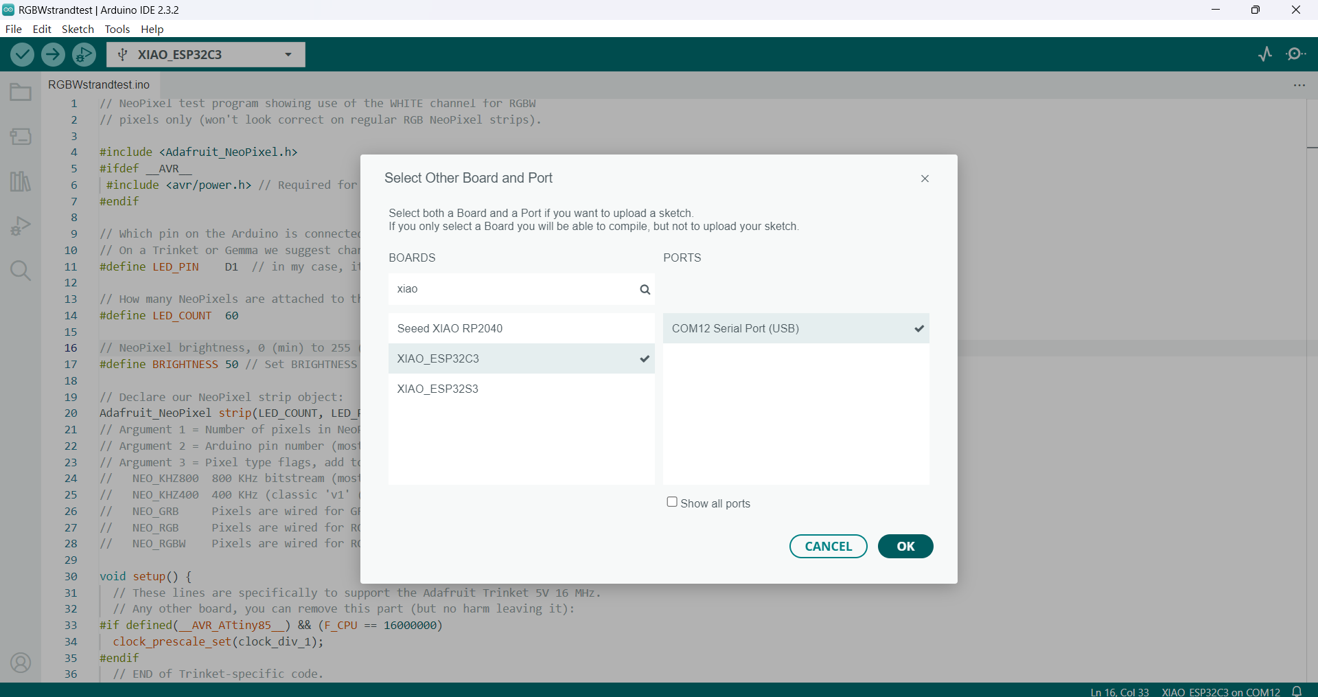Toggle the Show all ports checkbox
Screen dimensions: 1318x697
[672, 502]
